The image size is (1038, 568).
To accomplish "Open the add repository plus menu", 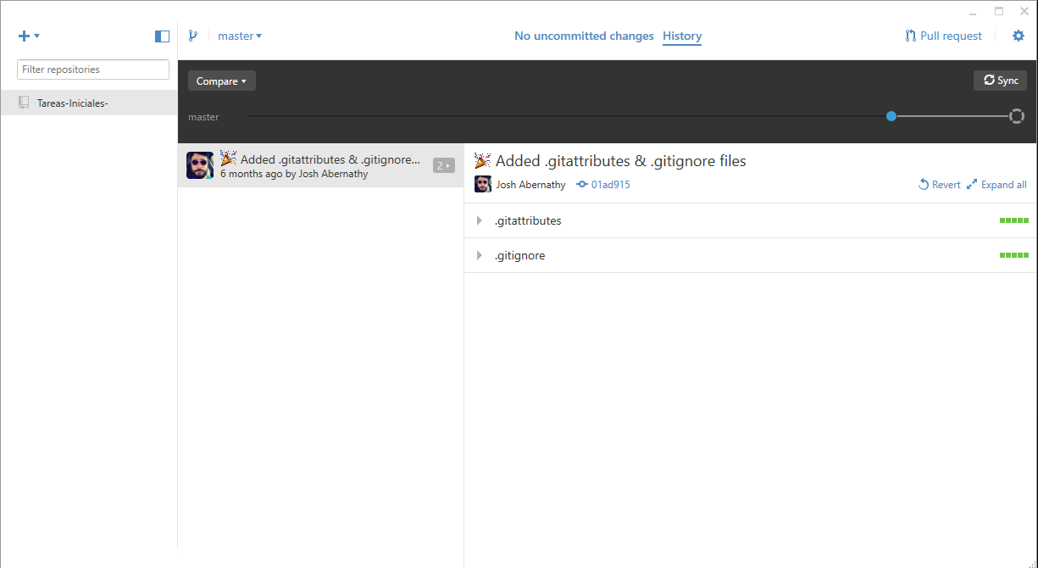I will (29, 36).
